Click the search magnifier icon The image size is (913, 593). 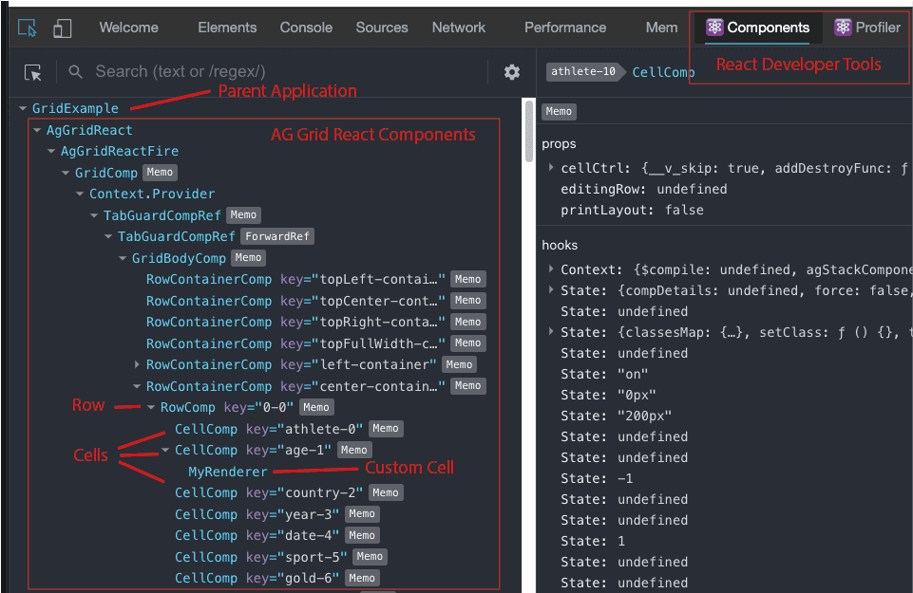pyautogui.click(x=75, y=71)
